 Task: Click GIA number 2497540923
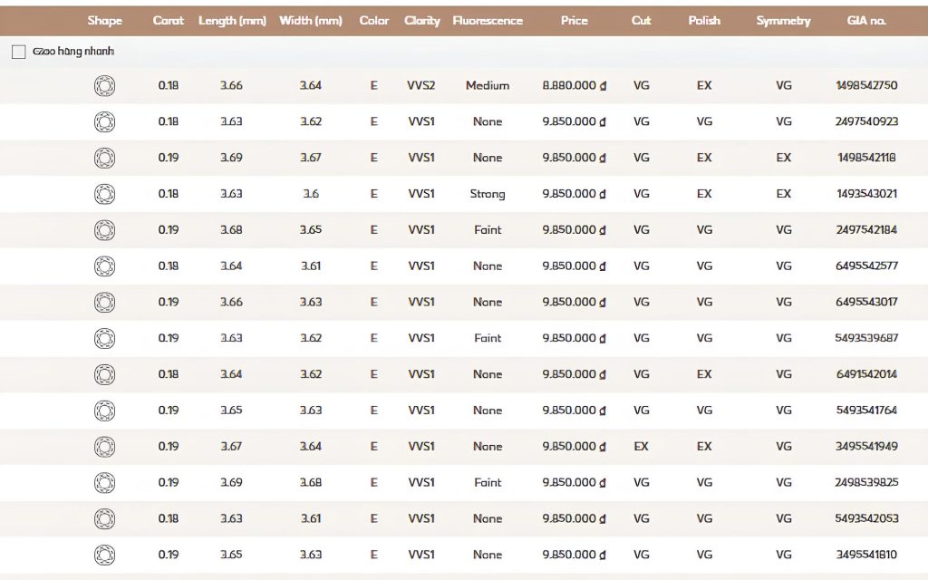click(x=866, y=121)
